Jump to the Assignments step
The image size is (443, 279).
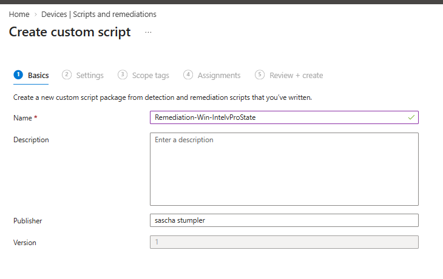pyautogui.click(x=212, y=75)
